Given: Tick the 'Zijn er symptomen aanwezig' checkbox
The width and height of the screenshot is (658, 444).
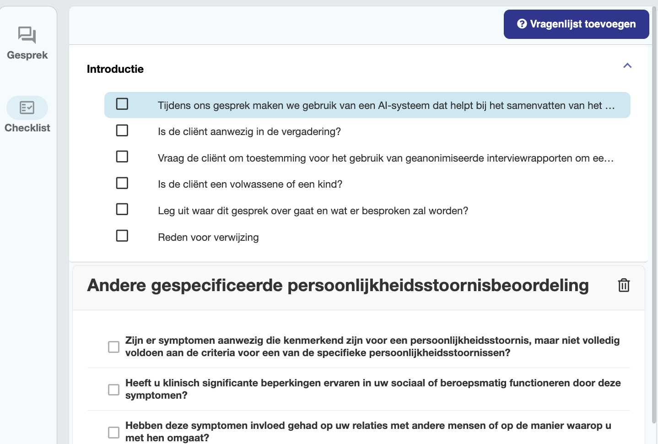Looking at the screenshot, I should pos(113,347).
